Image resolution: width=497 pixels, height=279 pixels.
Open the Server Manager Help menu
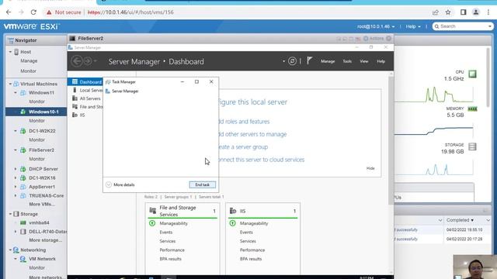coord(381,61)
